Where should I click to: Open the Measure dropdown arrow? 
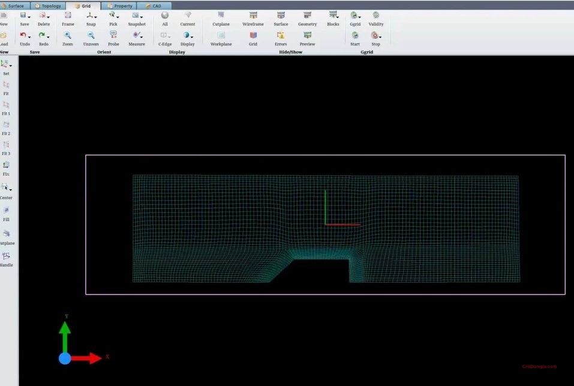pyautogui.click(x=142, y=37)
